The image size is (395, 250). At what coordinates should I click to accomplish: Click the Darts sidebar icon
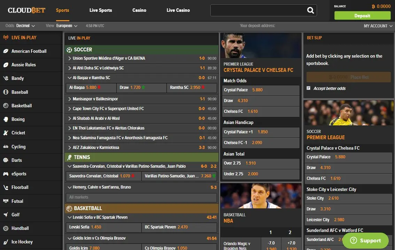[x=6, y=160]
